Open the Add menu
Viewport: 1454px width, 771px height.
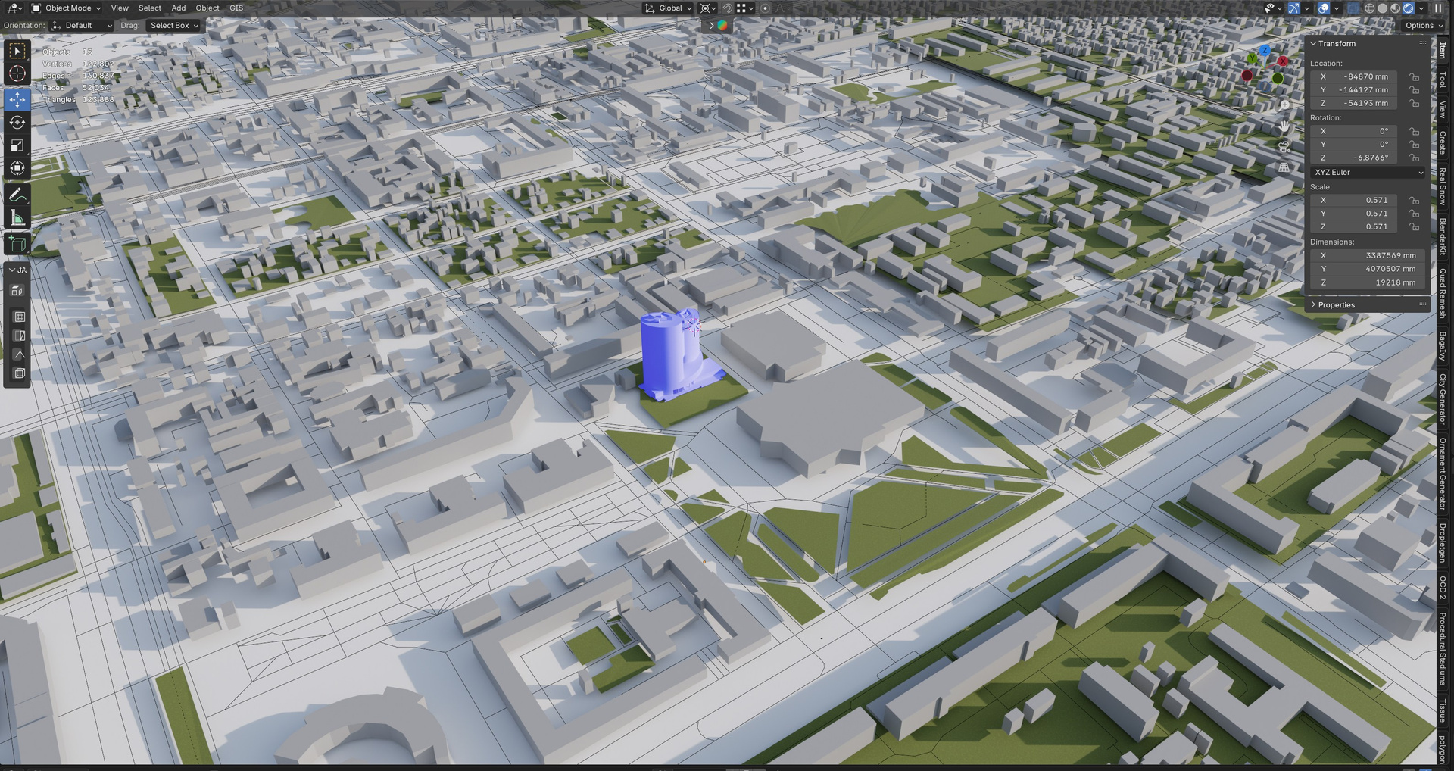coord(179,8)
